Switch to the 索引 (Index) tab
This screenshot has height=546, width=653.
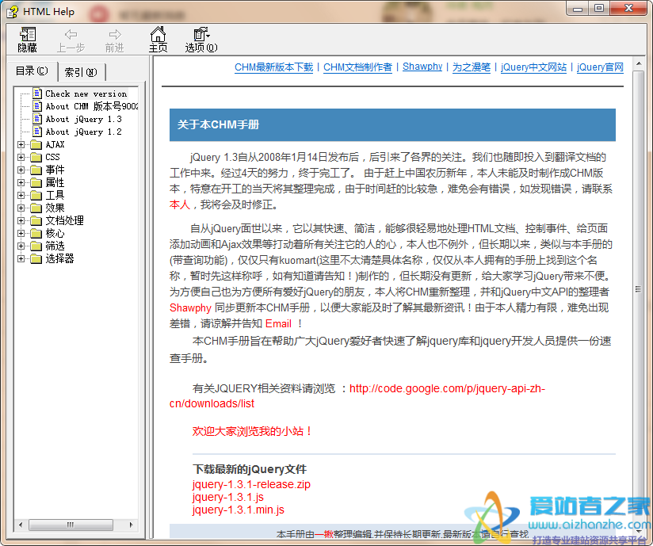pyautogui.click(x=81, y=72)
